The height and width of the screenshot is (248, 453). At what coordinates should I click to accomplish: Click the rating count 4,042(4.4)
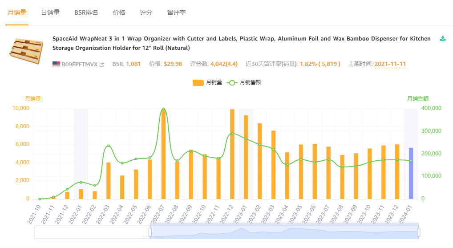coord(224,64)
